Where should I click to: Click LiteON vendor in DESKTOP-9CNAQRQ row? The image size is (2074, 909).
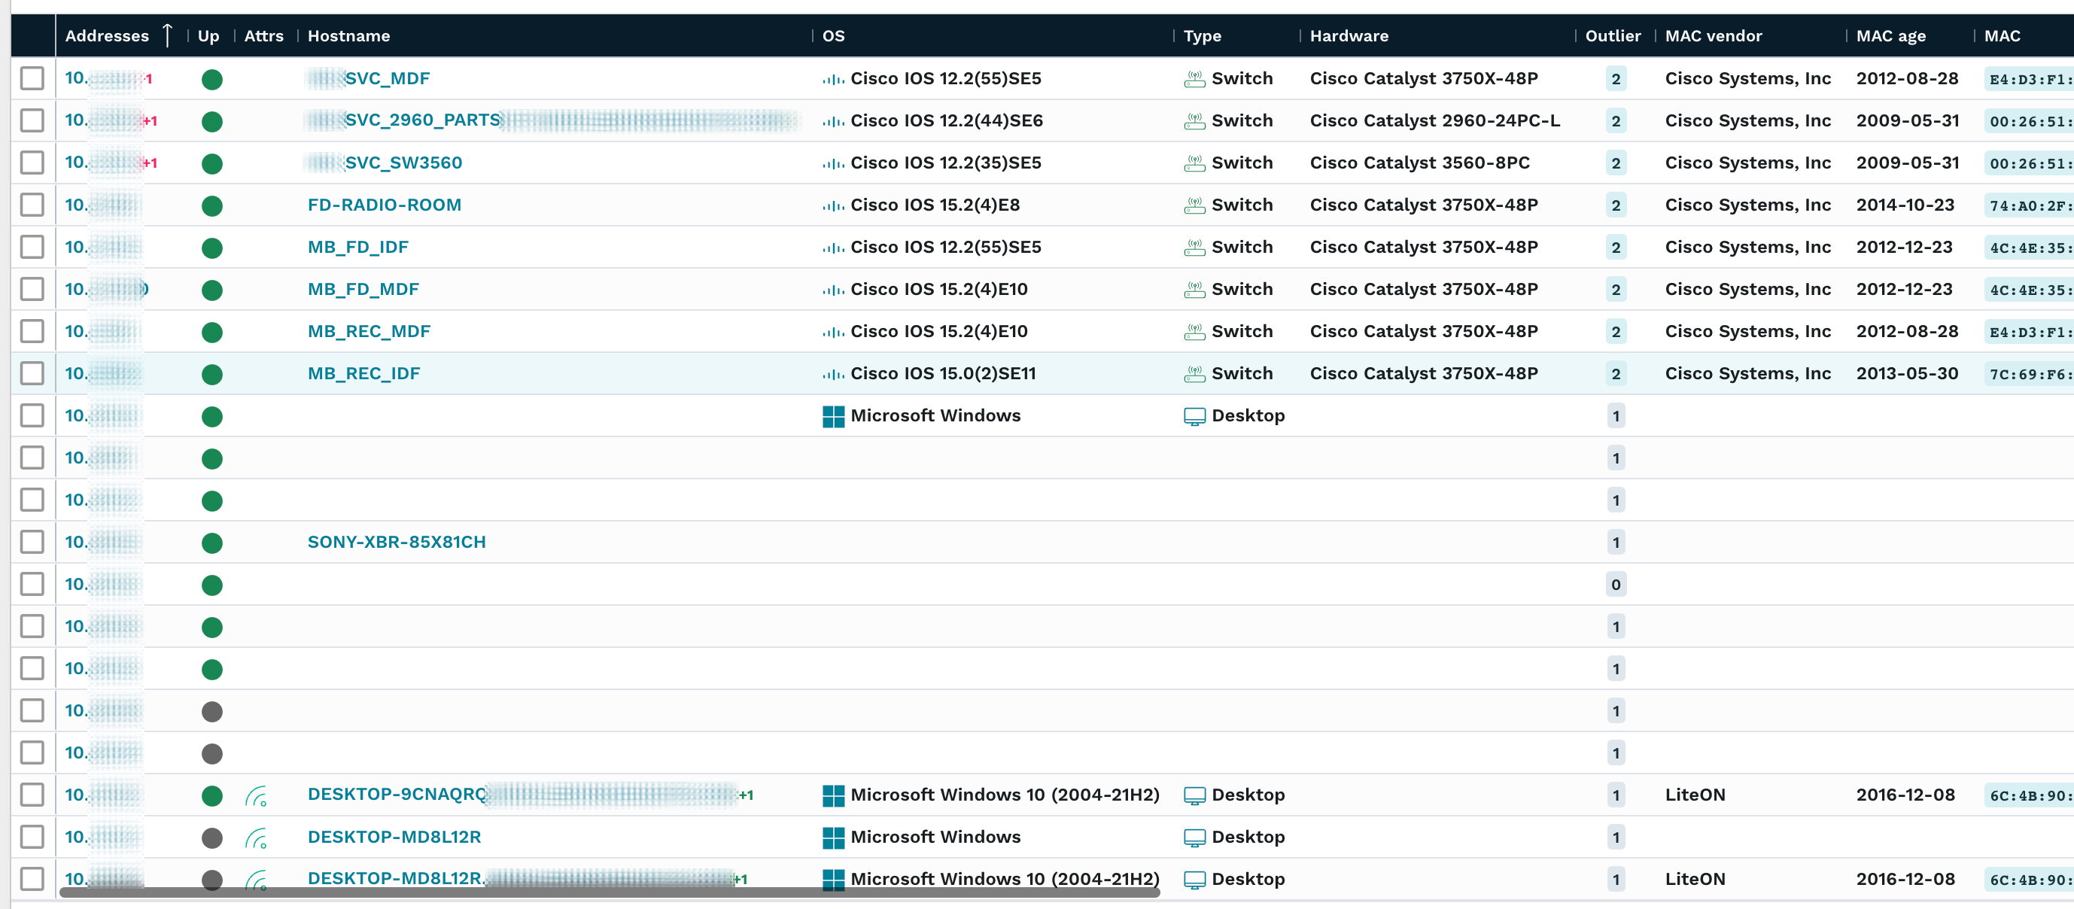[x=1695, y=795]
